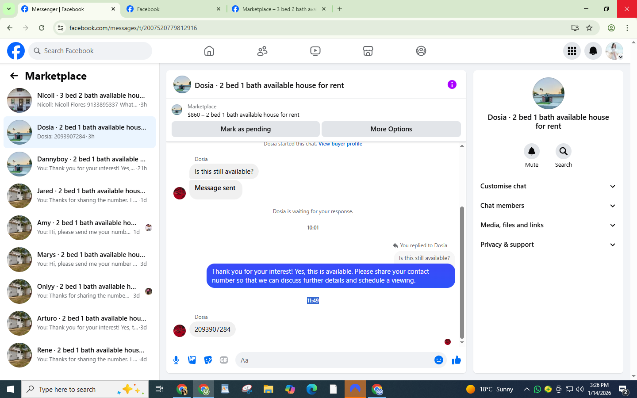Click install app icon in address bar
Image resolution: width=637 pixels, height=398 pixels.
pos(575,28)
